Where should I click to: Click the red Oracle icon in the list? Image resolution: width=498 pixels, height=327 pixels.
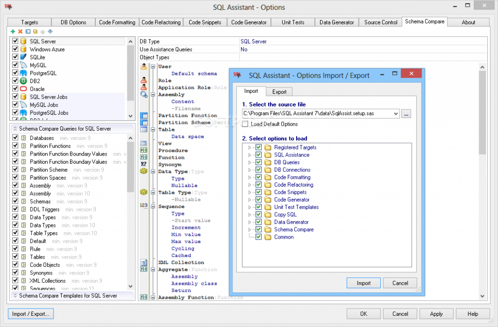point(23,89)
